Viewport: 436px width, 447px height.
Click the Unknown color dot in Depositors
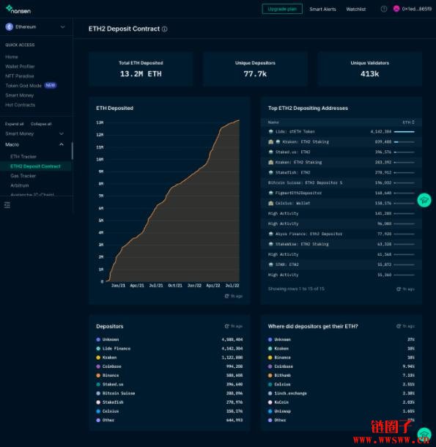[x=98, y=339]
